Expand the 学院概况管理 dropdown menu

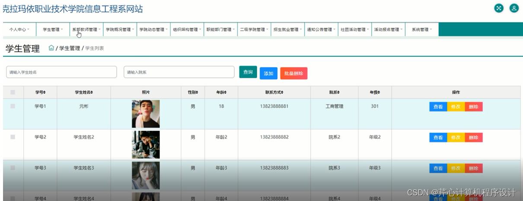coord(120,29)
